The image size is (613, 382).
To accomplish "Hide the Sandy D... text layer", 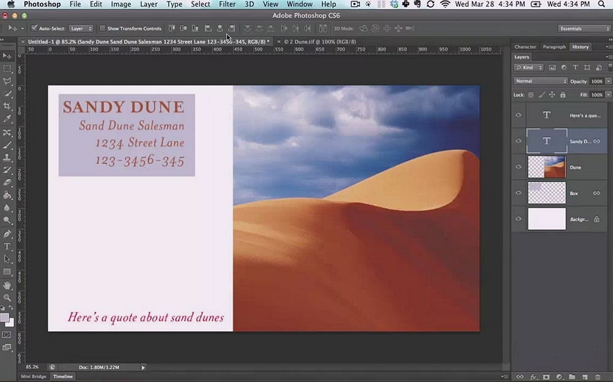I will pos(519,141).
